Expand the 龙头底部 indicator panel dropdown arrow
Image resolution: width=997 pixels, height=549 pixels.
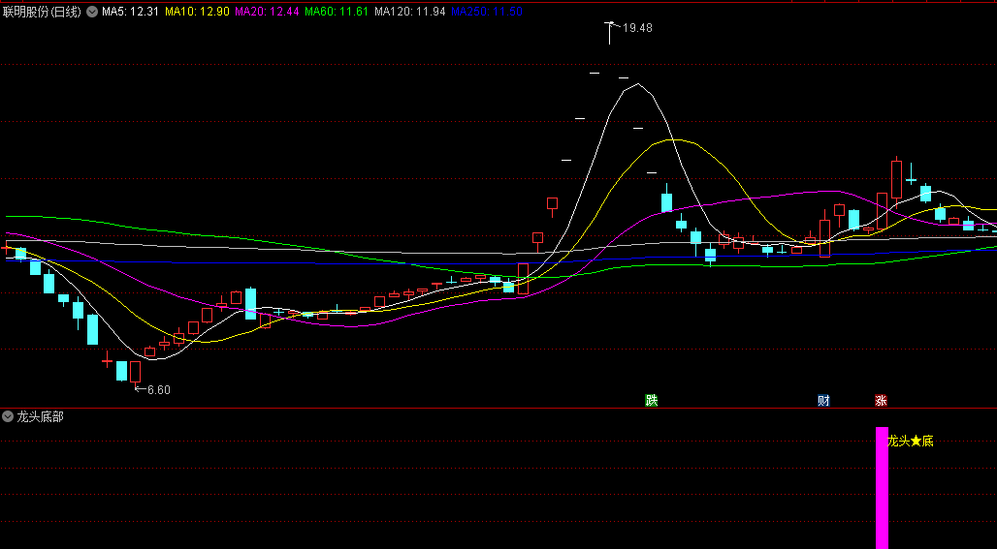pyautogui.click(x=9, y=416)
